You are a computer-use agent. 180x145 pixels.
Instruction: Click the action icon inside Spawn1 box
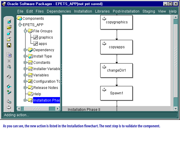[104, 90]
